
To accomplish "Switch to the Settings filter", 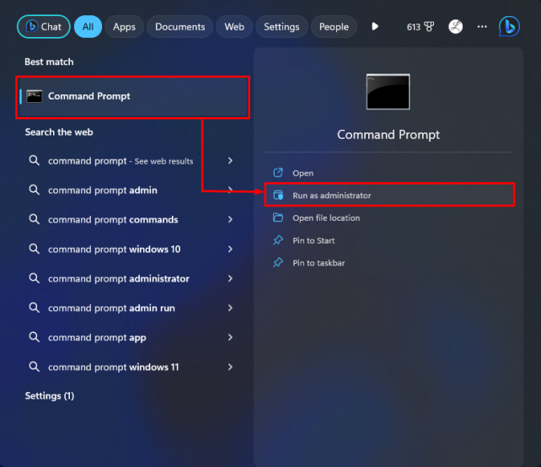I will 281,27.
